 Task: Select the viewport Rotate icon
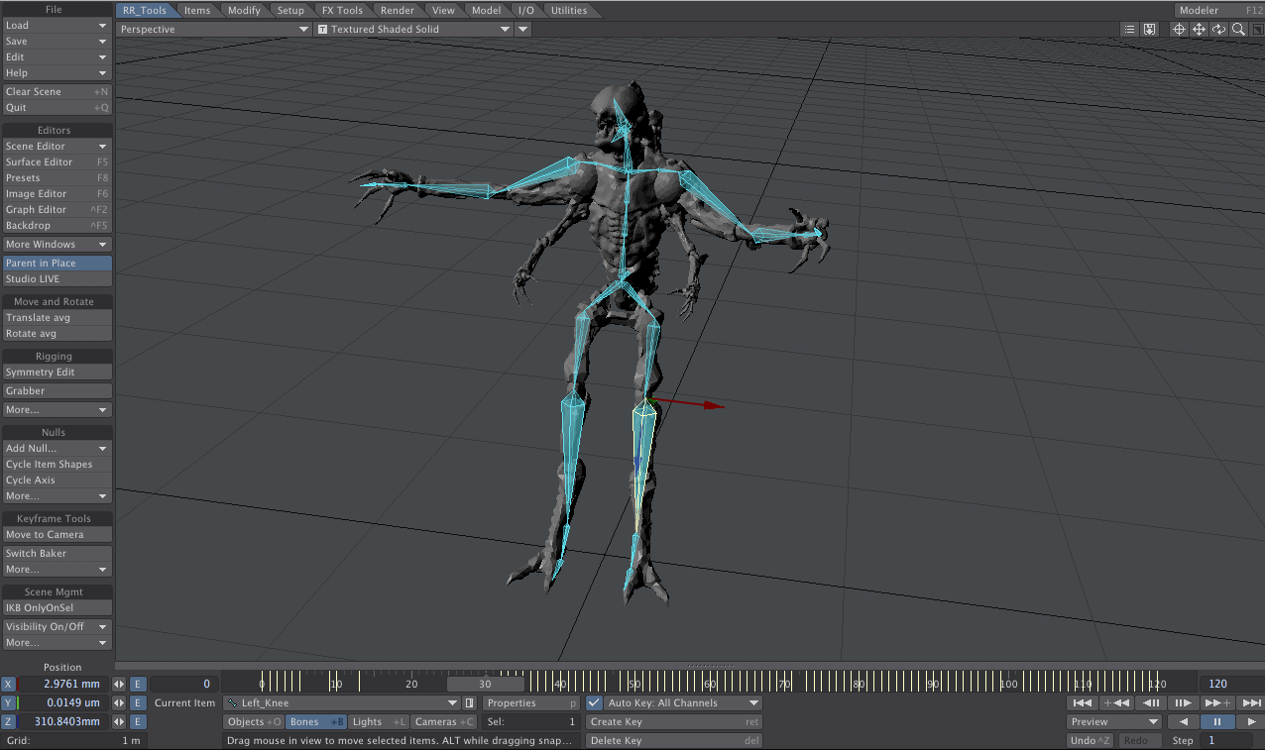(1217, 29)
